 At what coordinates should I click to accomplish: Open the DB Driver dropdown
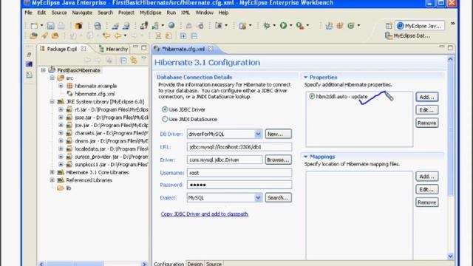tap(258, 134)
